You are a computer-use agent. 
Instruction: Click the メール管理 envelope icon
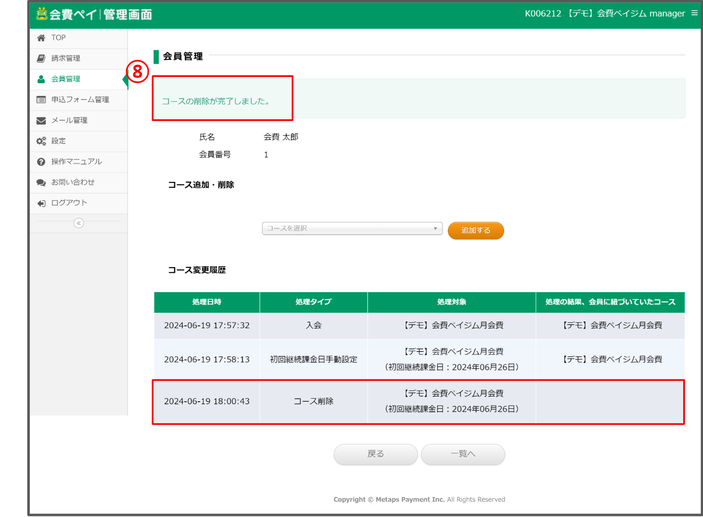click(x=41, y=121)
